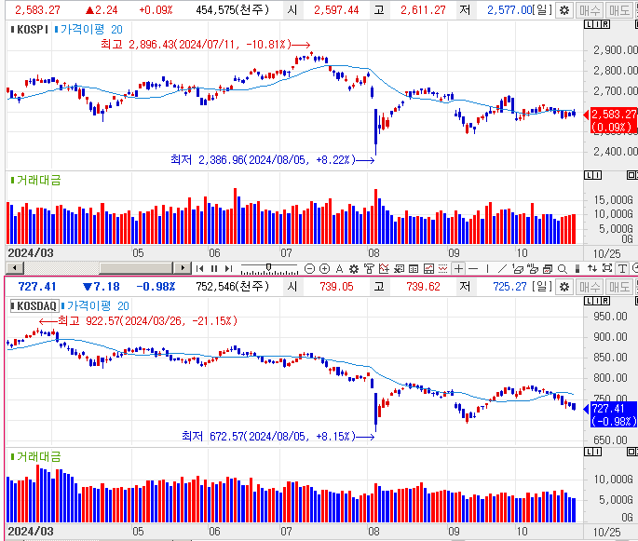The width and height of the screenshot is (638, 541).
Task: Click the zoom-out minus circle icon
Action: click(x=309, y=268)
